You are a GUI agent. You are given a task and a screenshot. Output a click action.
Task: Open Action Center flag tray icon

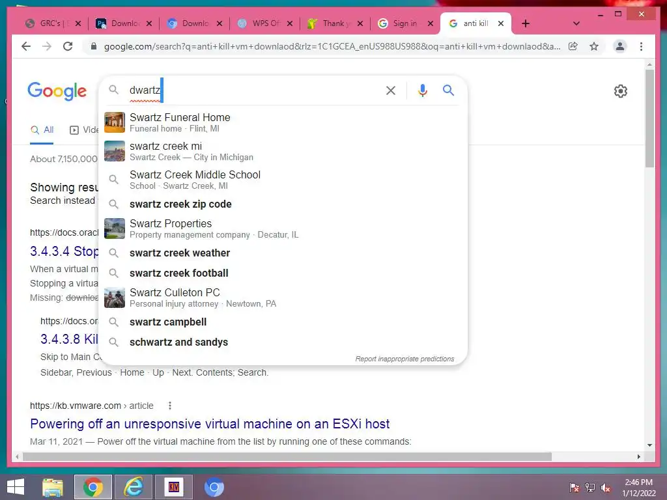coord(574,488)
